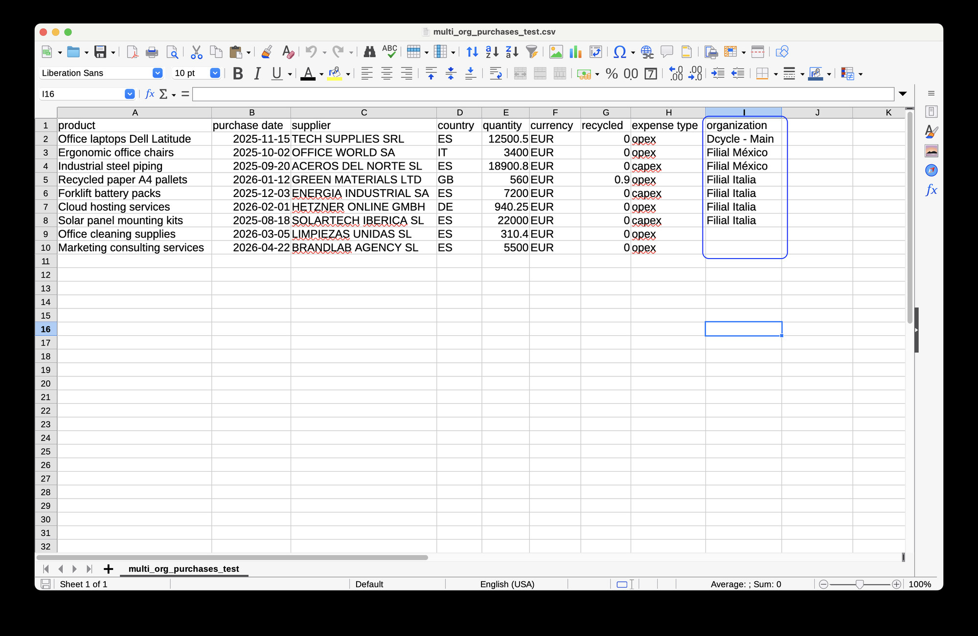This screenshot has height=636, width=978.
Task: Open the Undo history dropdown arrow
Action: pyautogui.click(x=324, y=52)
